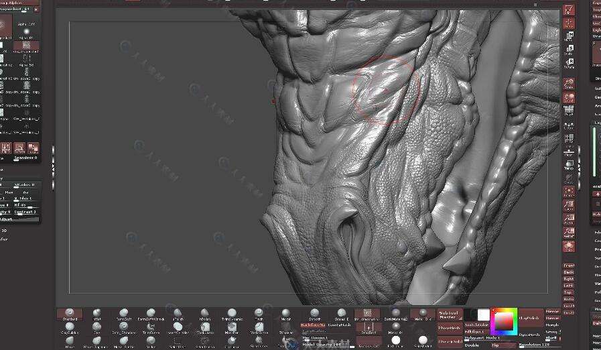Select the white secondary color swatch
Viewport: 601px width, 350px height.
(x=484, y=314)
